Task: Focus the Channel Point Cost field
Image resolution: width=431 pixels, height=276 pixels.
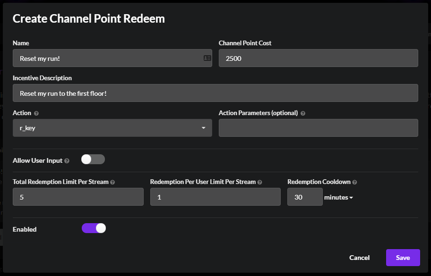Action: tap(318, 59)
